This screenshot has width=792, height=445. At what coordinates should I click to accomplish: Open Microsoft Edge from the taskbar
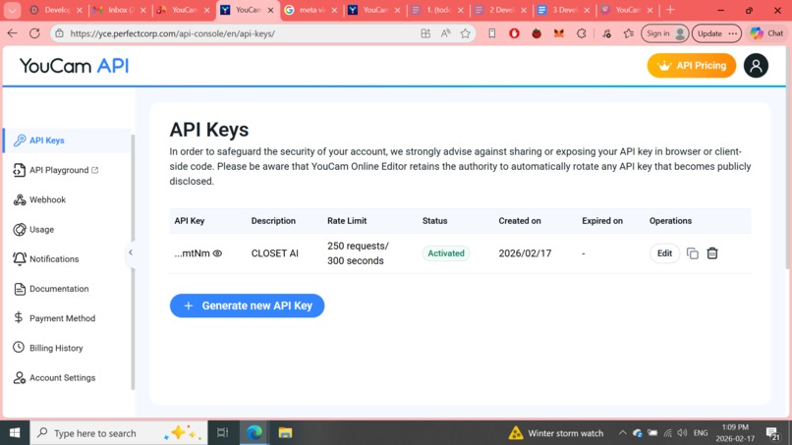pyautogui.click(x=255, y=433)
